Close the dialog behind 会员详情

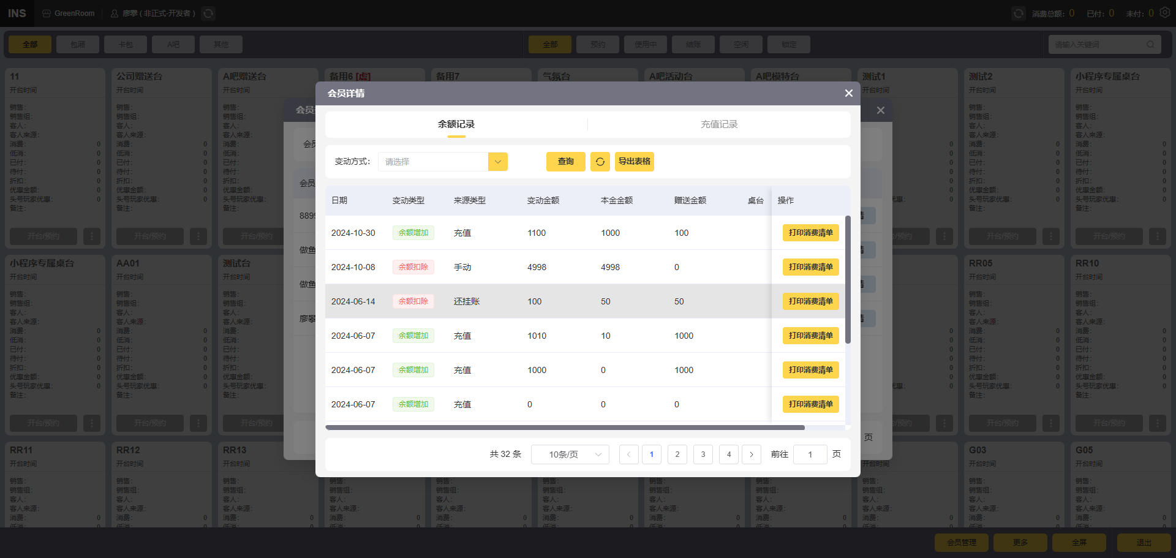point(880,110)
